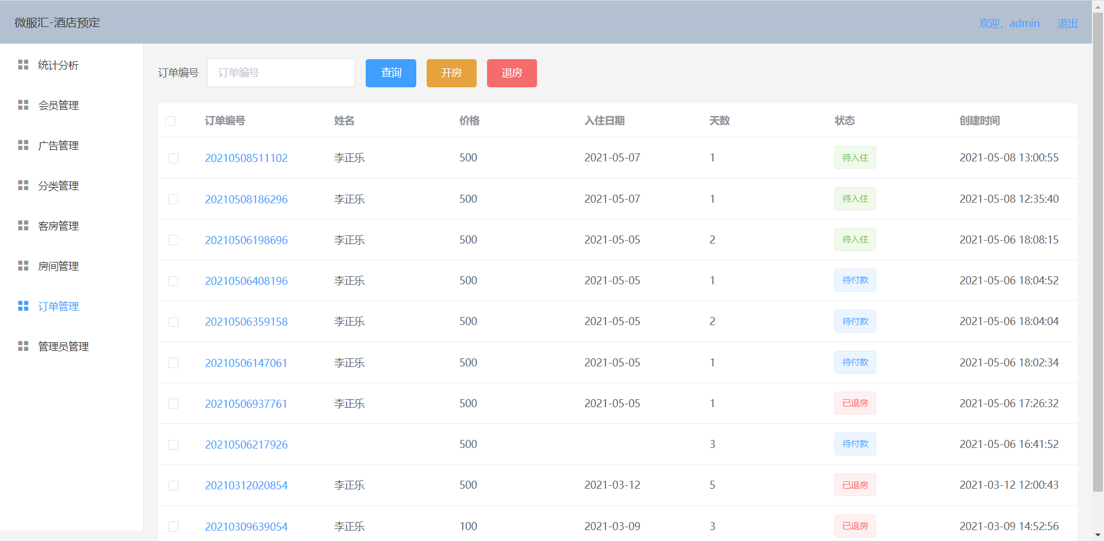1104x541 pixels.
Task: Click check-in date 2021-03-12
Action: pyautogui.click(x=612, y=485)
